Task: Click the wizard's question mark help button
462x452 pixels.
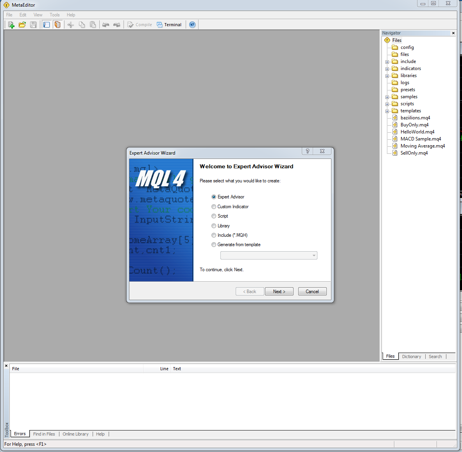Action: tap(308, 151)
